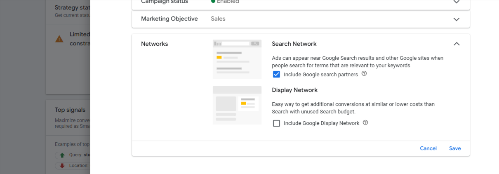
Task: Click the Networks section label
Action: tap(154, 44)
